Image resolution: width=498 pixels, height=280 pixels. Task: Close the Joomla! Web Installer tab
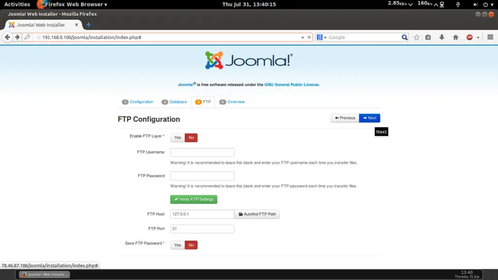pyautogui.click(x=76, y=25)
